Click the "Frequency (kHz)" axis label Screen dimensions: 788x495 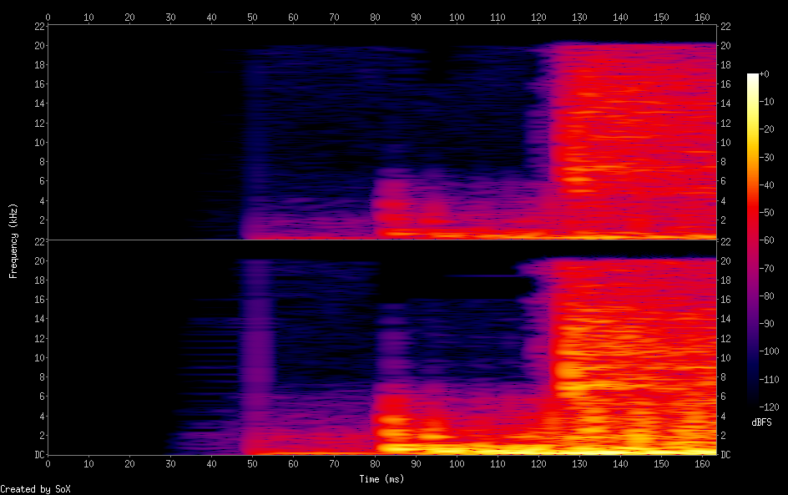click(x=13, y=240)
